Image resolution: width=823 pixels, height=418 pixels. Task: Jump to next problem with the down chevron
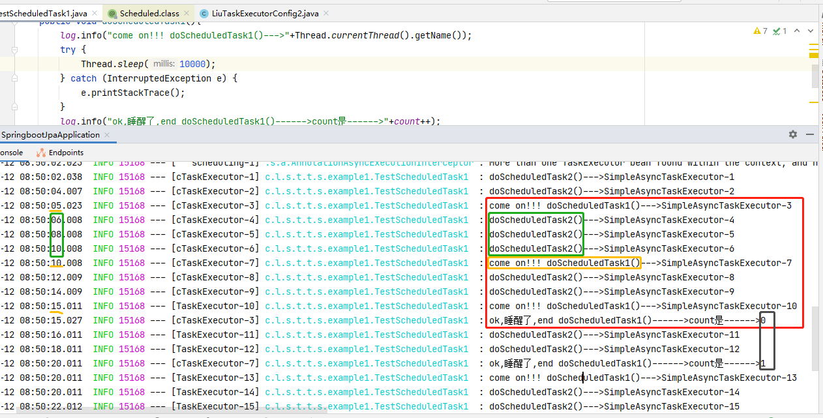811,30
